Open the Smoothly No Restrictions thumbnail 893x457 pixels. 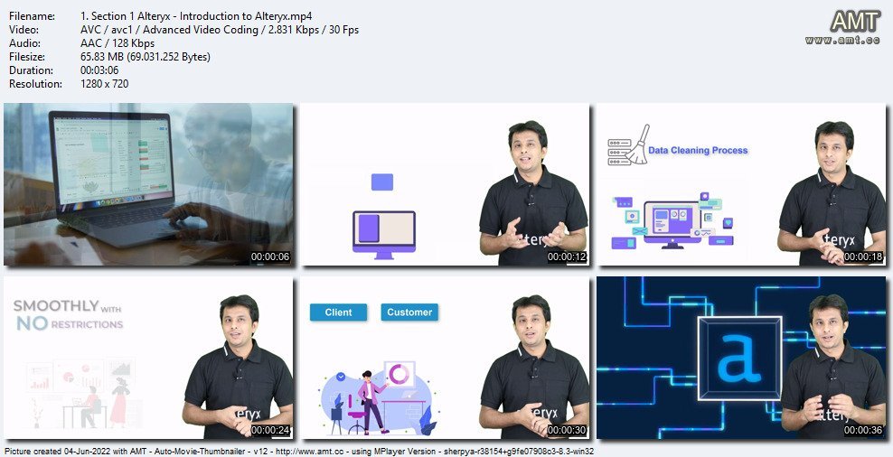(x=148, y=358)
